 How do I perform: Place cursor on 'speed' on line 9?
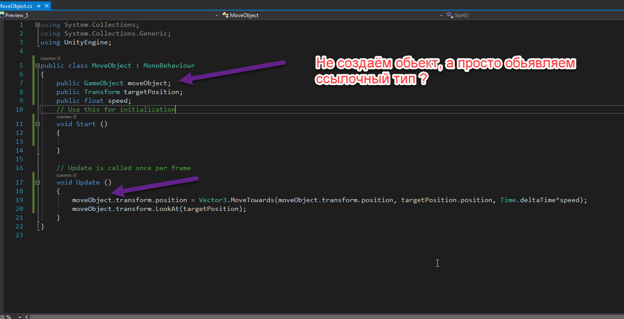pos(118,101)
